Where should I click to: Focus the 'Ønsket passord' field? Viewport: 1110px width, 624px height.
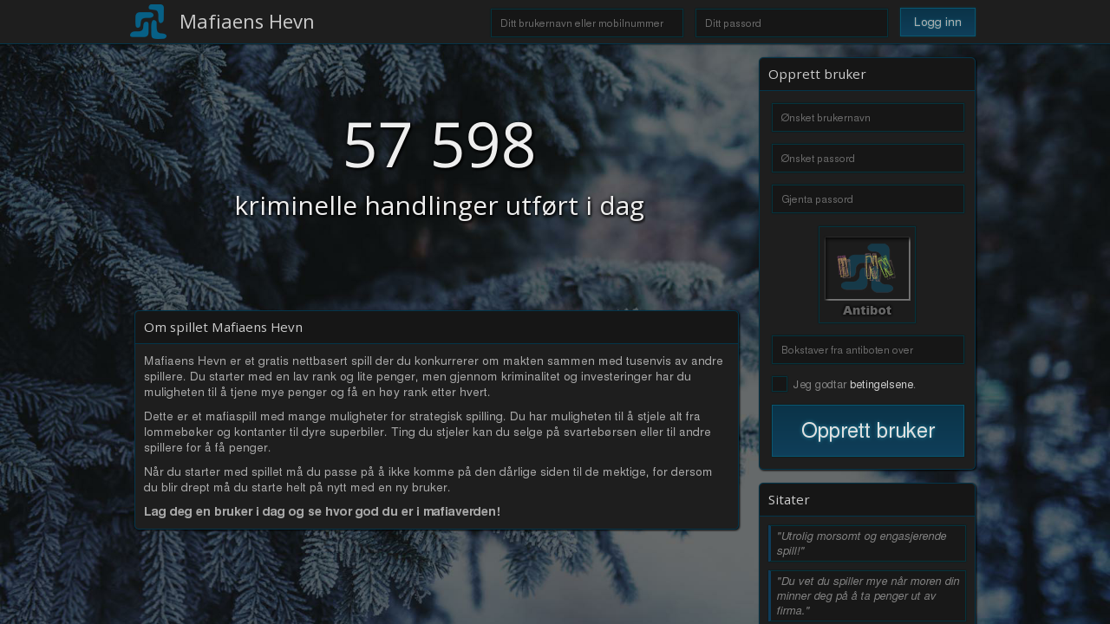coord(868,159)
